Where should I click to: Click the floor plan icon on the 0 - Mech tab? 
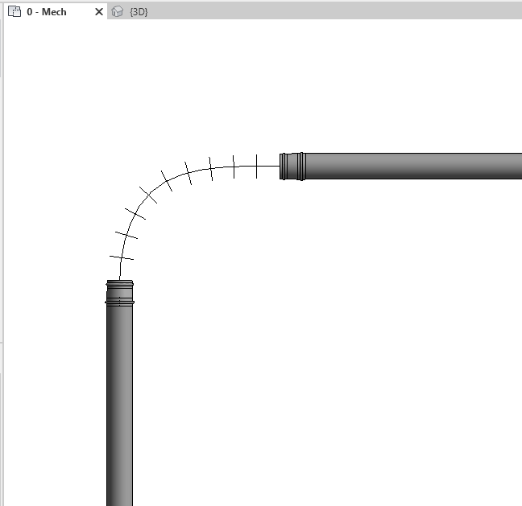pyautogui.click(x=14, y=11)
